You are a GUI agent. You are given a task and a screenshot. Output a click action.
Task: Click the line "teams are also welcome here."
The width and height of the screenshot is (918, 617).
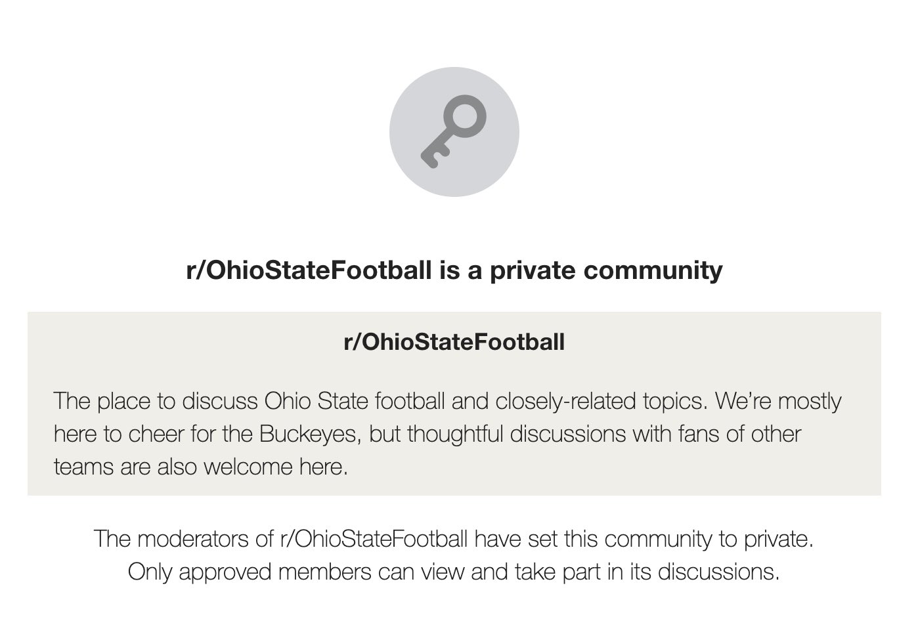point(200,467)
